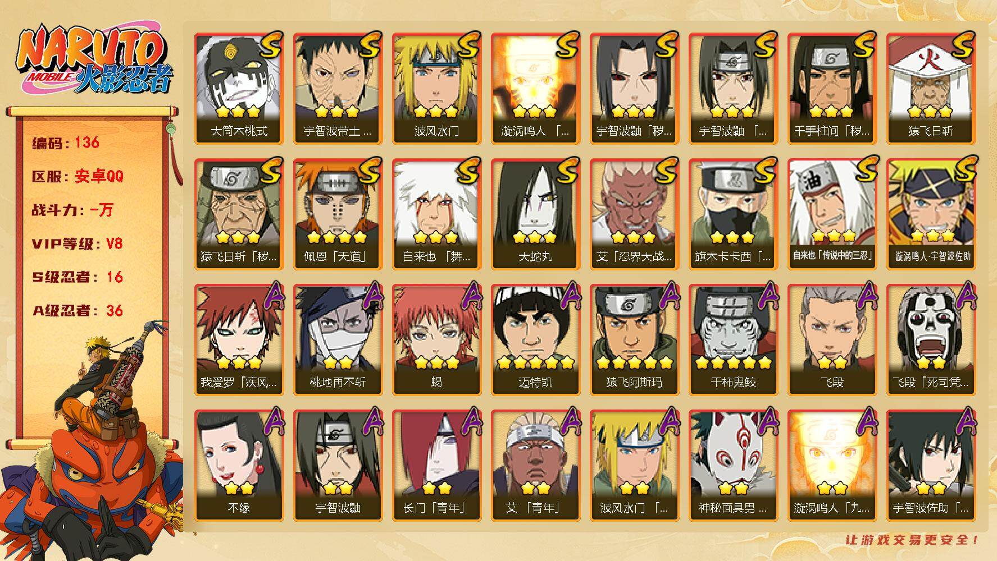Open the 长门「青年」 card
This screenshot has width=997, height=561.
[436, 466]
